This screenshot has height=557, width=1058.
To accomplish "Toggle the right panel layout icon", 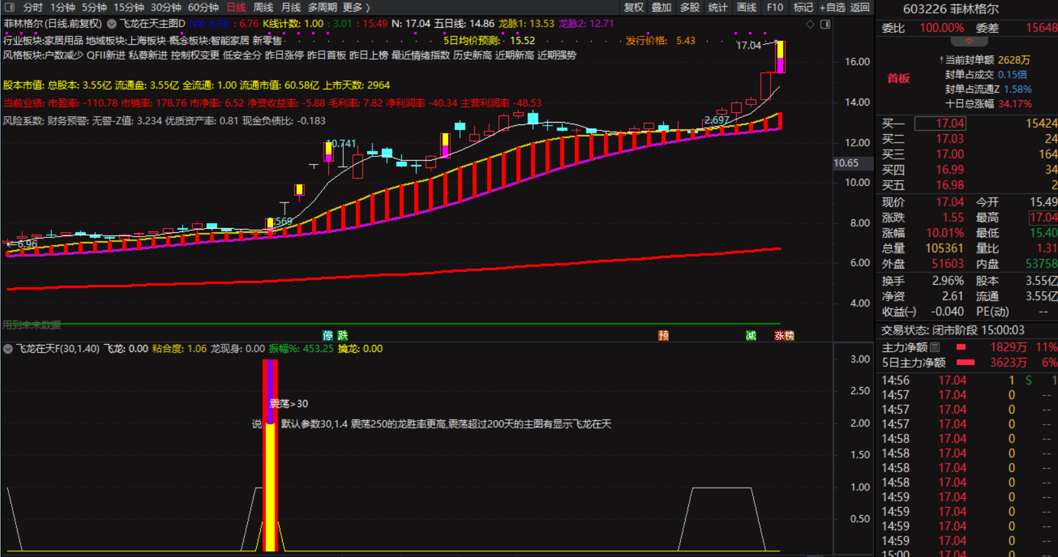I will coord(825,24).
